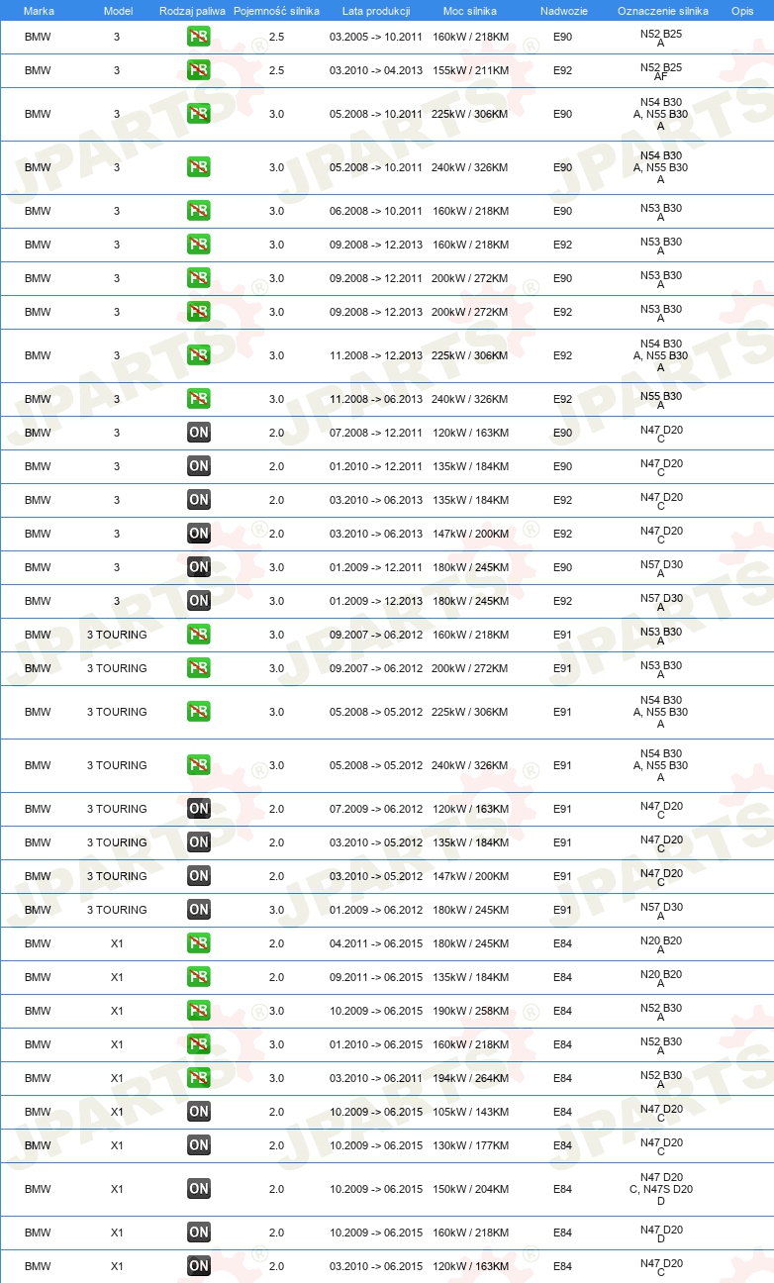The height and width of the screenshot is (1283, 774).
Task: Click the diesel icon in the 07.2009 -> 06.2012 row
Action: (199, 809)
